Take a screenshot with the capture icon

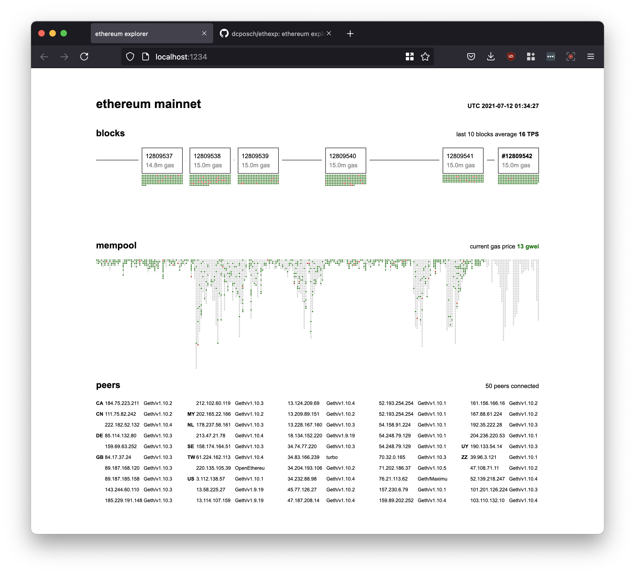coord(571,57)
